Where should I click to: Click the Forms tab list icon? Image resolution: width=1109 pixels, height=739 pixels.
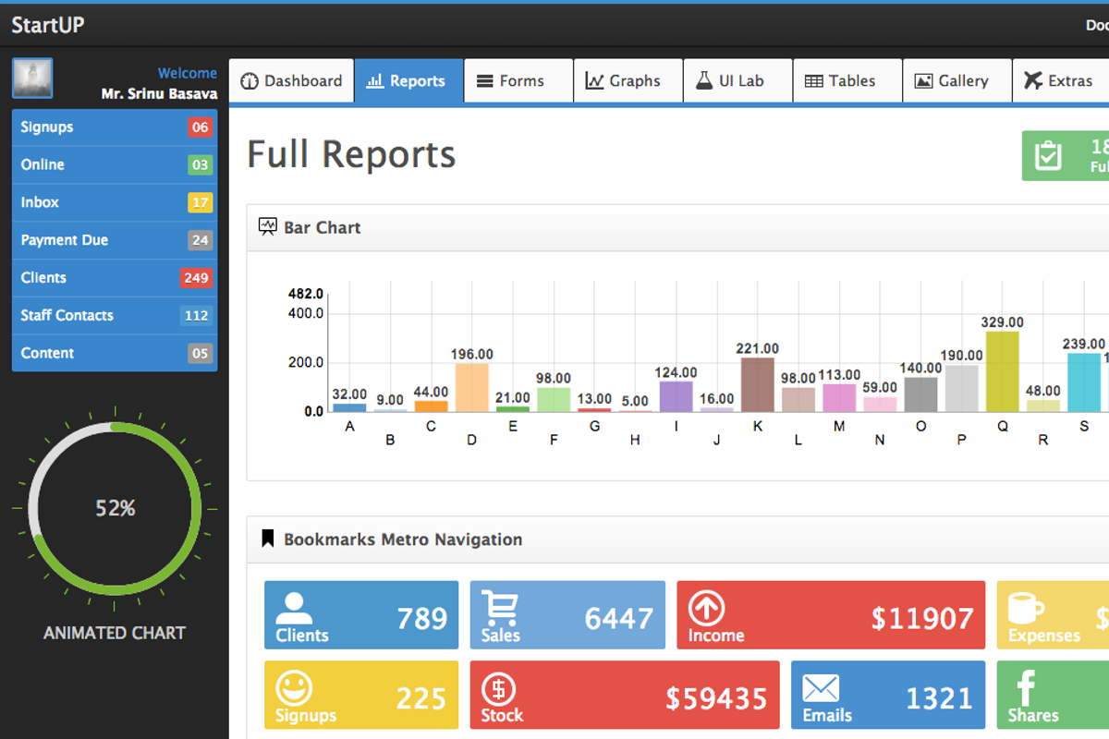click(484, 81)
